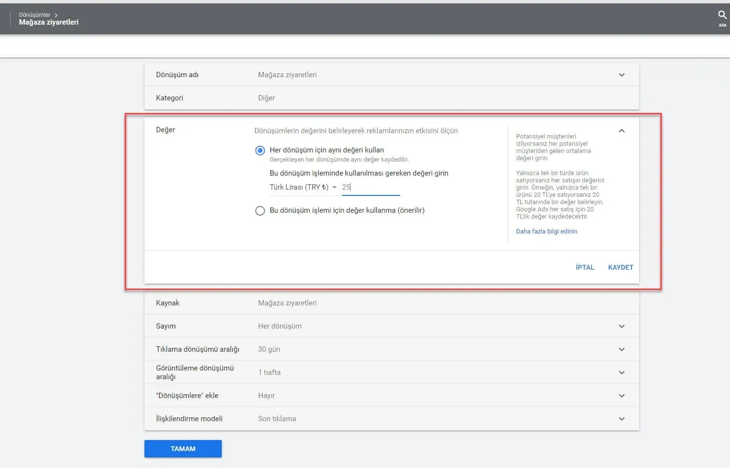730x468 pixels.
Task: Collapse the Değer section chevron
Action: coord(622,131)
